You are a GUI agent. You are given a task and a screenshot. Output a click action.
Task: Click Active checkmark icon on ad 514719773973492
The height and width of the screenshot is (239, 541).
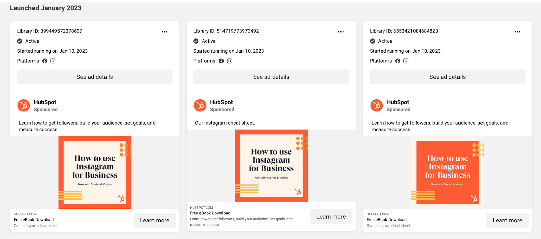coord(196,41)
